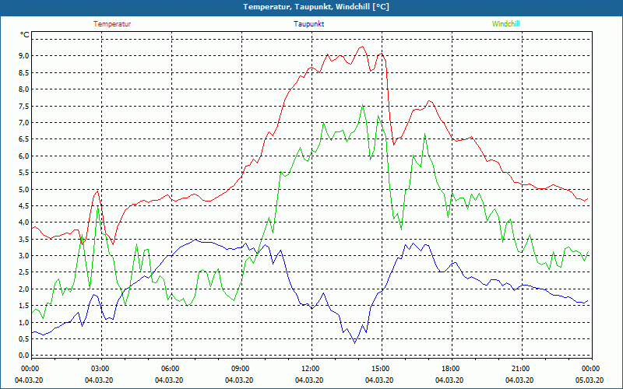The height and width of the screenshot is (389, 623).
Task: Click the 21:00 time axis marker
Action: coord(520,369)
